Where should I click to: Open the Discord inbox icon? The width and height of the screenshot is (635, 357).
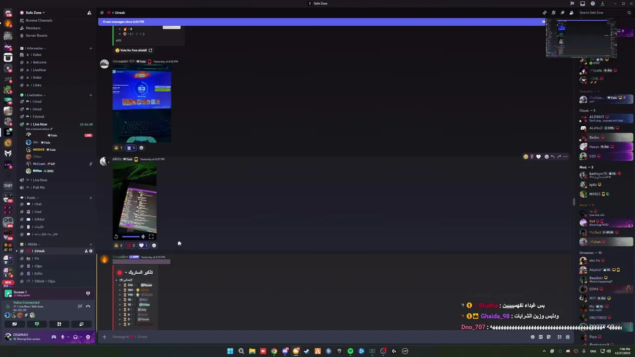click(x=582, y=3)
